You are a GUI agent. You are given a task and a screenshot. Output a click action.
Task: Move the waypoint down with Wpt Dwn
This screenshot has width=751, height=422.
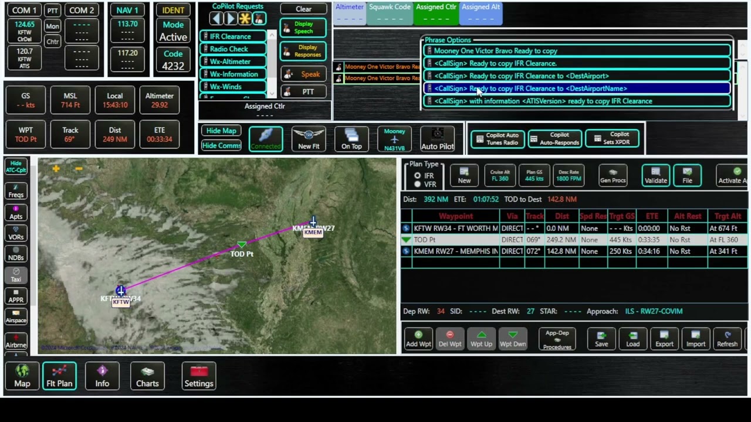tap(513, 339)
